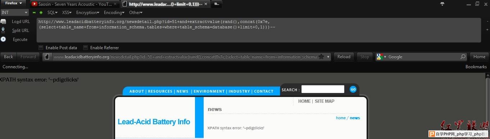Focus the browser address bar URL

[x=185, y=57]
